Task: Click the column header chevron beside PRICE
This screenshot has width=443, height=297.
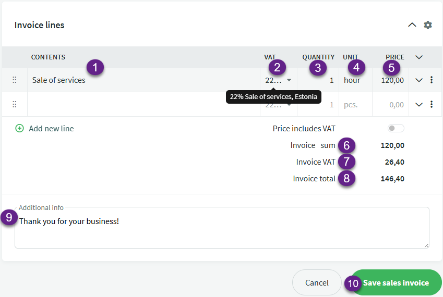Action: coord(418,57)
